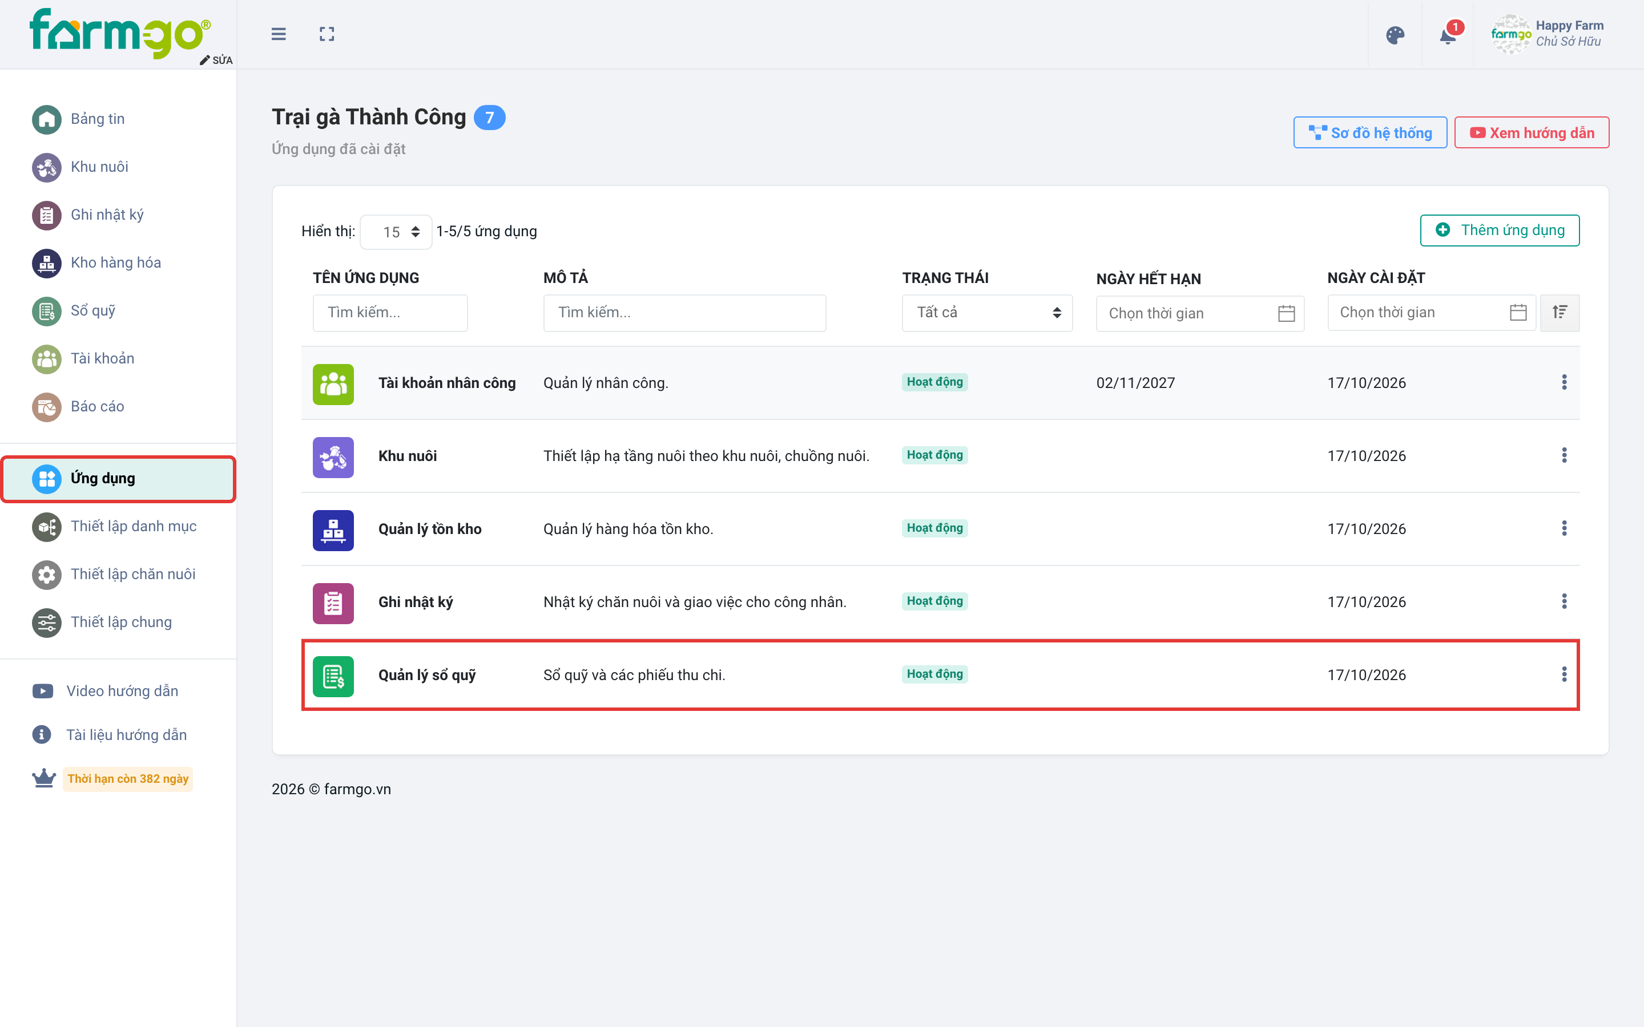This screenshot has height=1027, width=1644.
Task: Open Thiết lập danh mục
Action: click(114, 527)
